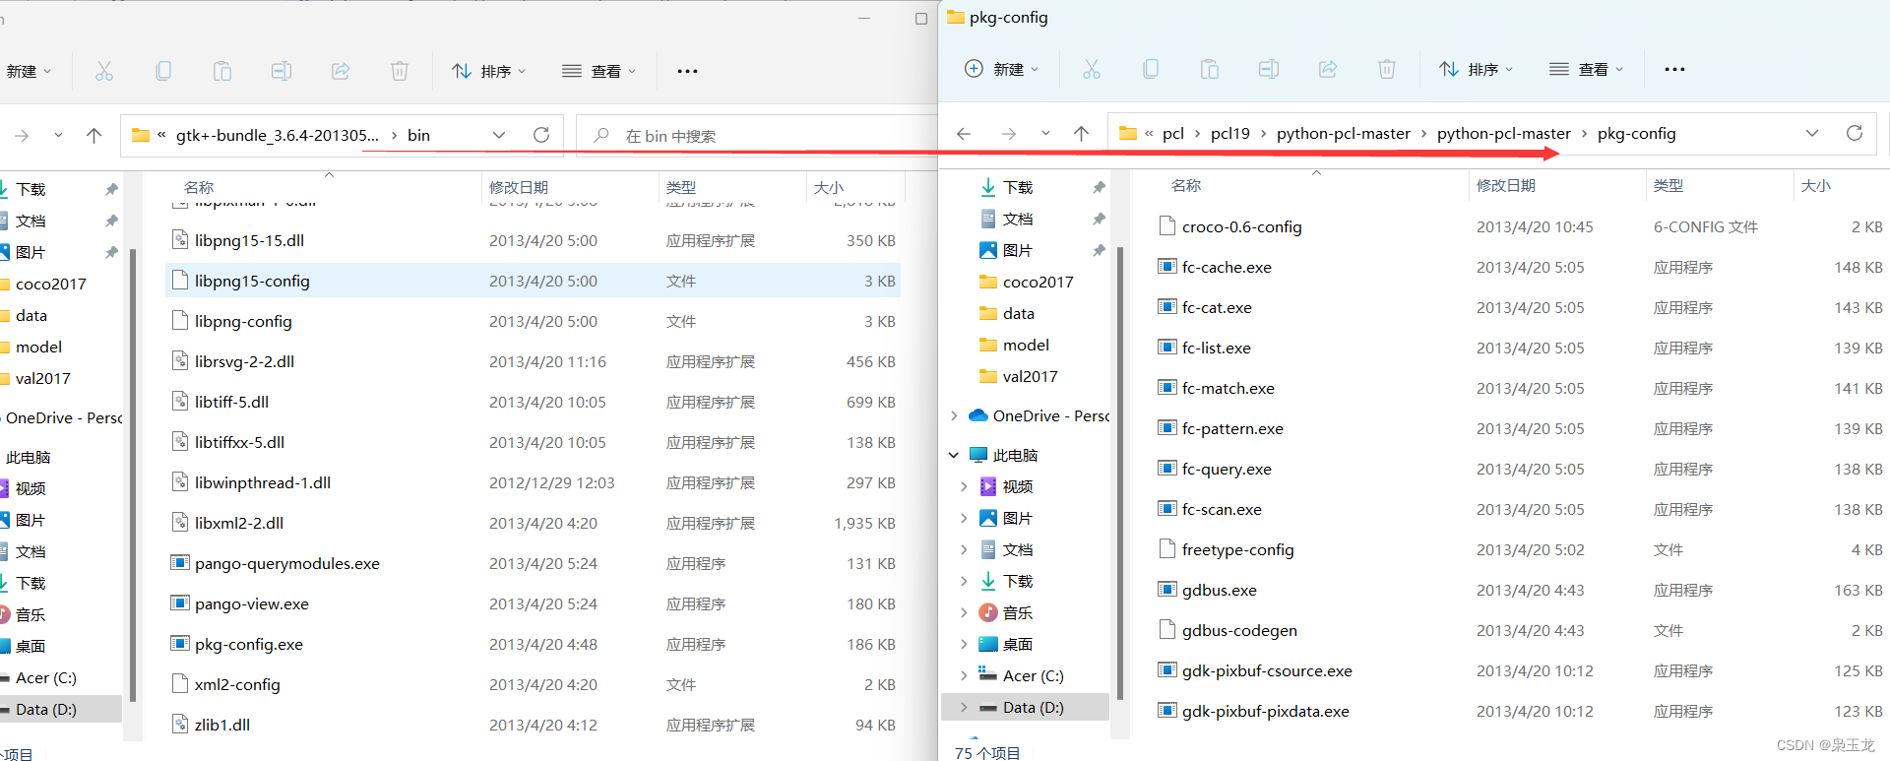Click pcl breadcrumb in pkg-config address bar

(1173, 133)
